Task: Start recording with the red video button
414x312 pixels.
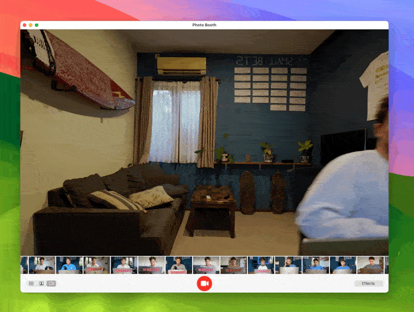Action: pos(204,284)
